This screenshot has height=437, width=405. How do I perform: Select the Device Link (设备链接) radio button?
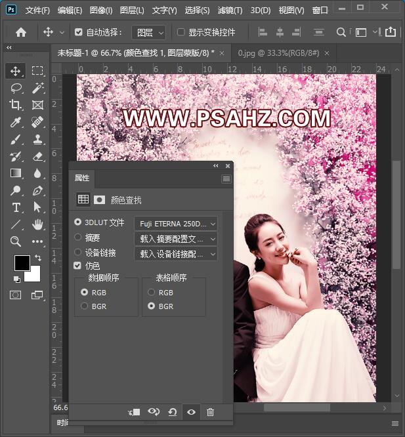coord(77,252)
